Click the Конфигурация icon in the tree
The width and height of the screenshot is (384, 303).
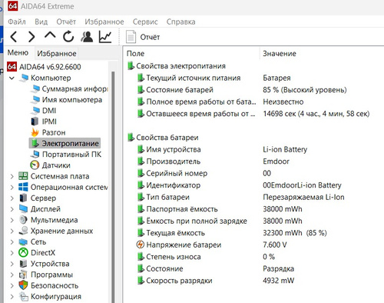click(24, 296)
